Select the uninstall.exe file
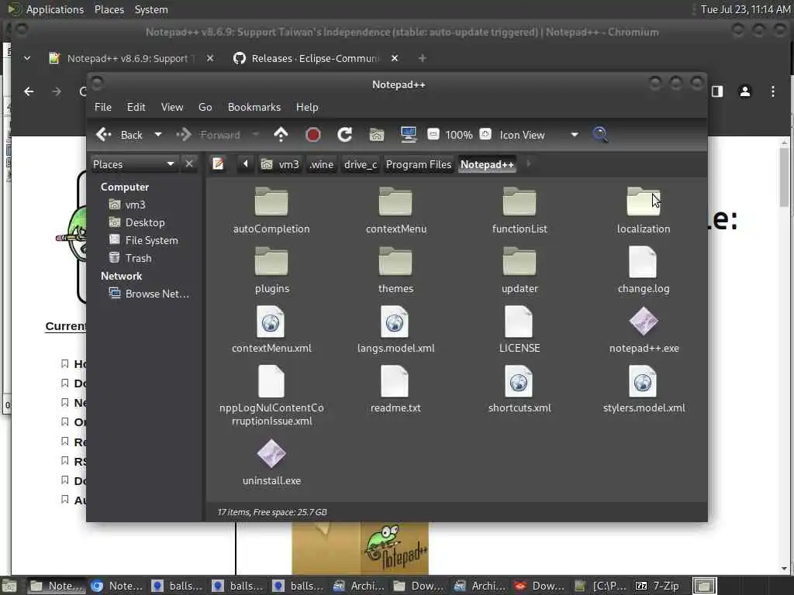Screen dimensions: 794x595 click(271, 463)
